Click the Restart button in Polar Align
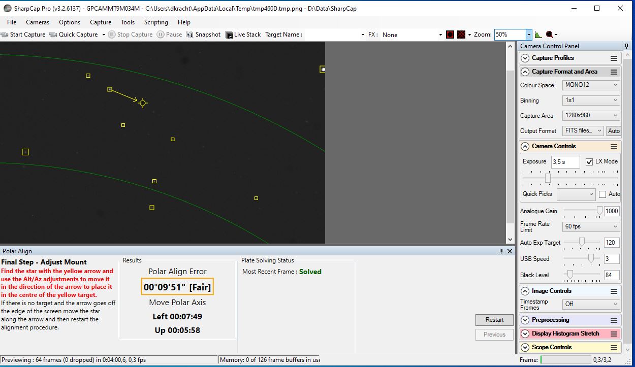 (494, 320)
